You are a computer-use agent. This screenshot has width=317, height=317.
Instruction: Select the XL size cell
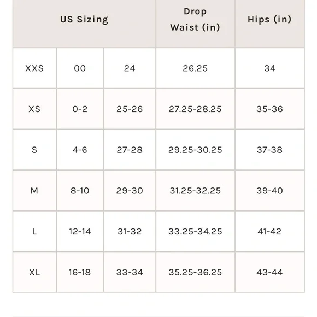coord(34,272)
